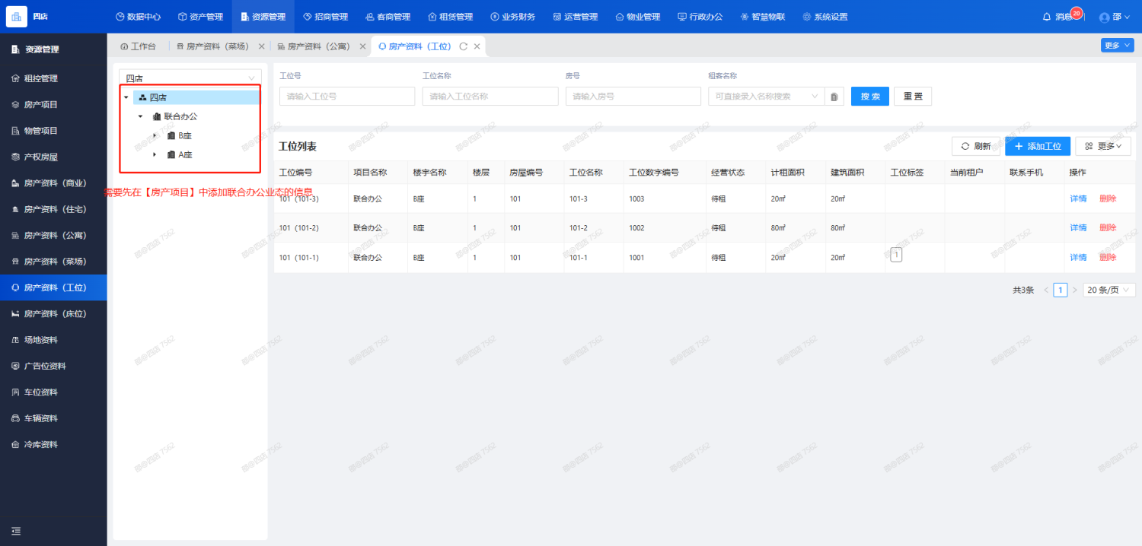Expand the A座 tree node arrow
The height and width of the screenshot is (546, 1142).
click(155, 154)
